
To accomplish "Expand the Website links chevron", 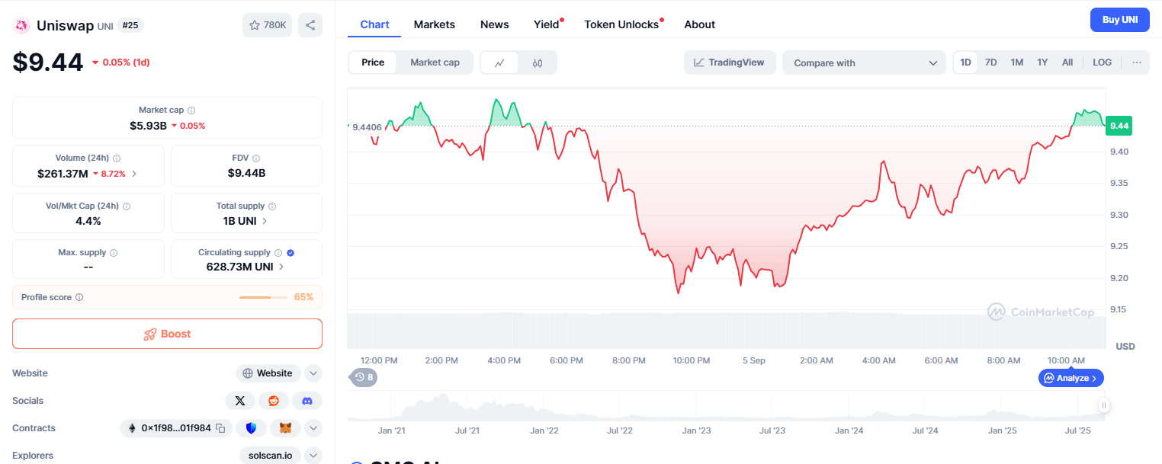I will click(x=313, y=373).
